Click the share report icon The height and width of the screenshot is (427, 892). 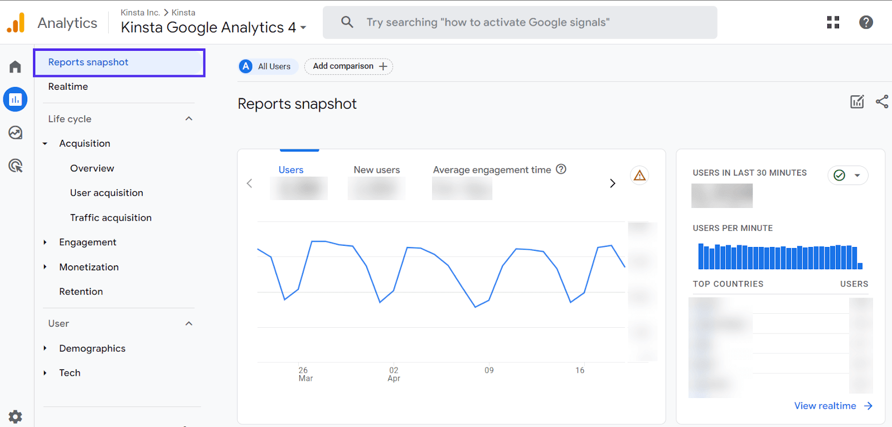coord(882,101)
